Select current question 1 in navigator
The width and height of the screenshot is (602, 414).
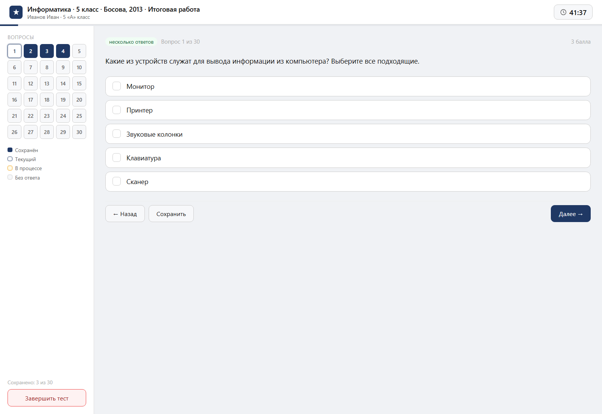click(x=14, y=51)
